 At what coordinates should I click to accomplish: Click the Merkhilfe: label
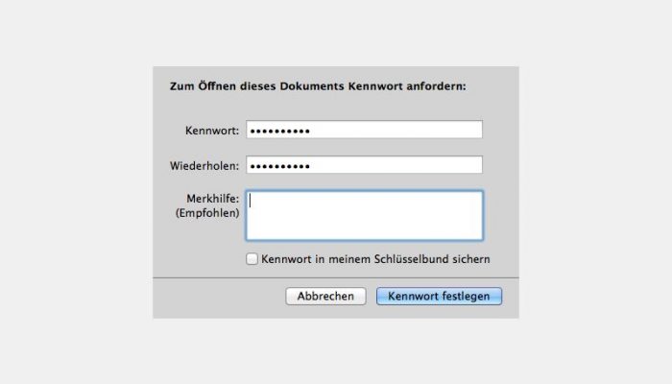click(212, 199)
